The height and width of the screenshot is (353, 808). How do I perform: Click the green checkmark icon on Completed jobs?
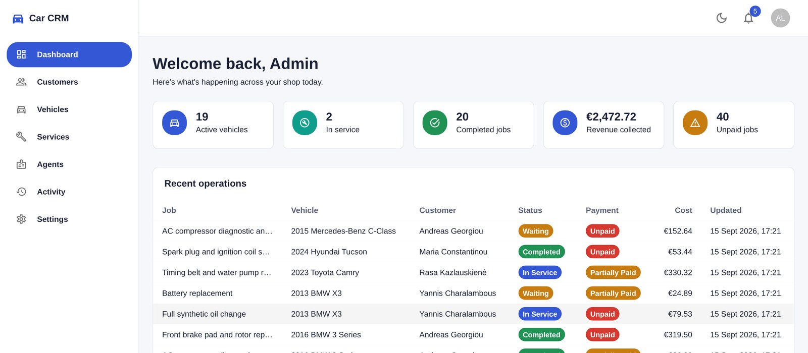coord(435,123)
